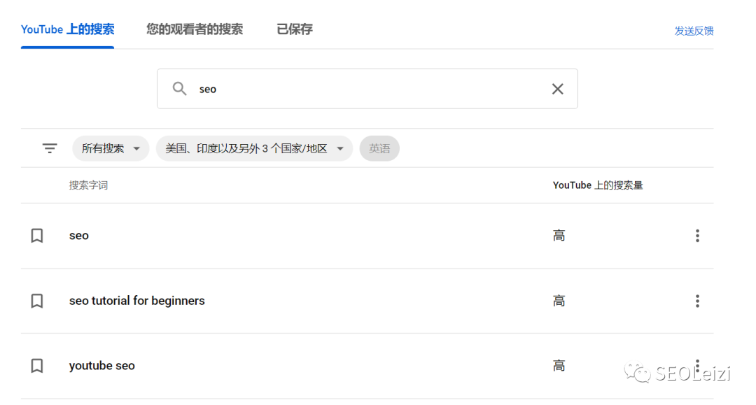Viewport: 756px width, 405px height.
Task: Switch to YouTube 上的搜索 tab
Action: click(67, 29)
